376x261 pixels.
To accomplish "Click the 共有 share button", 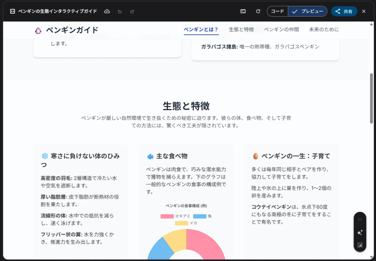I will [344, 11].
